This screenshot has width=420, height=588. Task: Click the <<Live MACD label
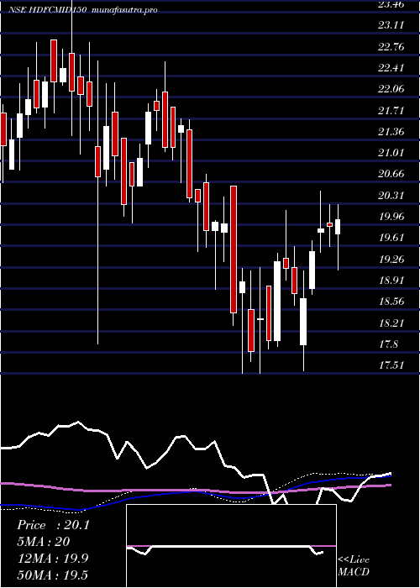point(354,565)
